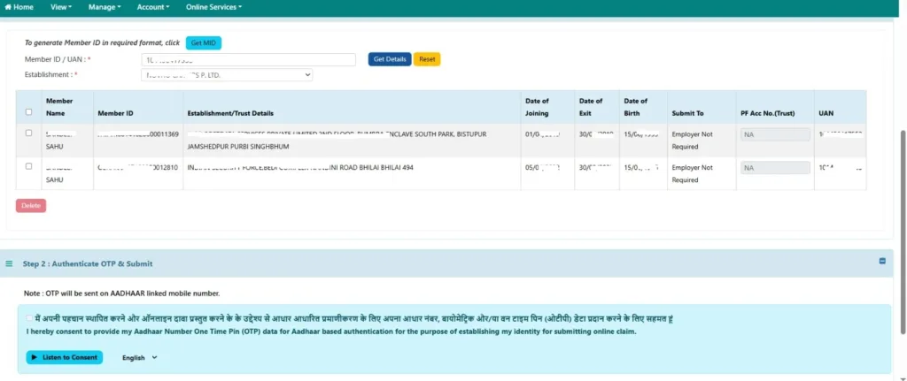Open the Establishment dropdown

pos(227,75)
